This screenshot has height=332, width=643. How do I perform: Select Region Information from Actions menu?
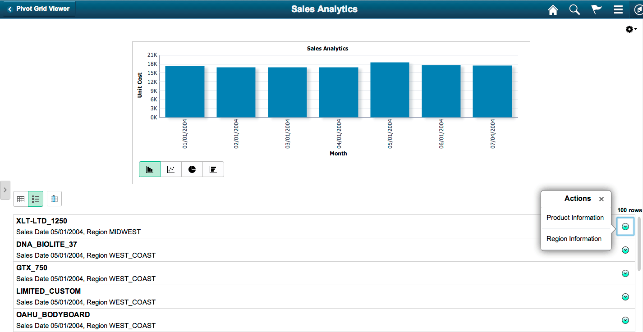click(x=574, y=238)
